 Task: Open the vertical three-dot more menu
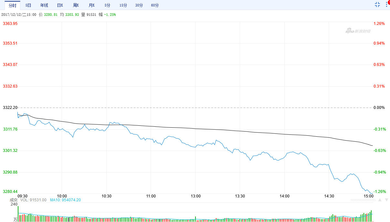(386, 5)
